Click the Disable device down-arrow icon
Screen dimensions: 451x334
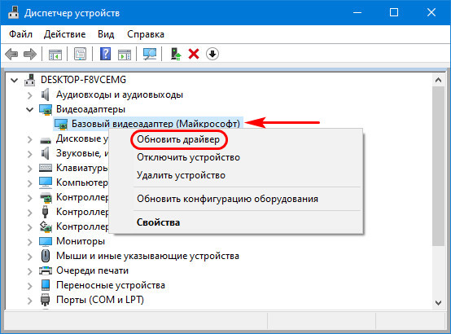point(212,54)
